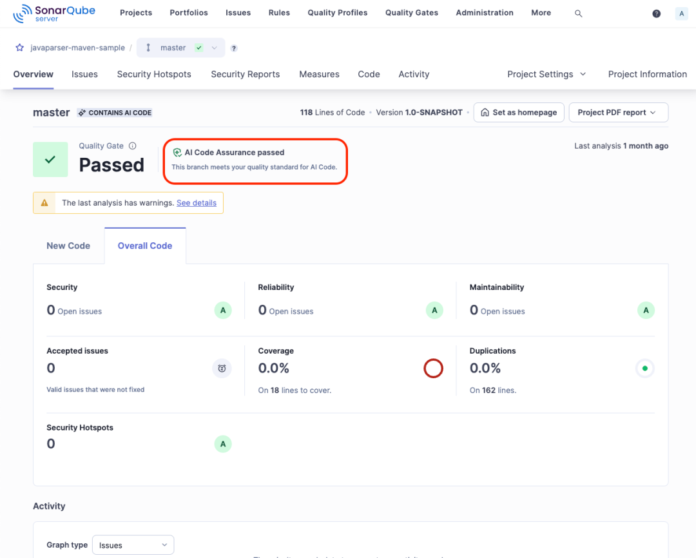The image size is (696, 558).
Task: Open the Administration menu
Action: click(484, 12)
